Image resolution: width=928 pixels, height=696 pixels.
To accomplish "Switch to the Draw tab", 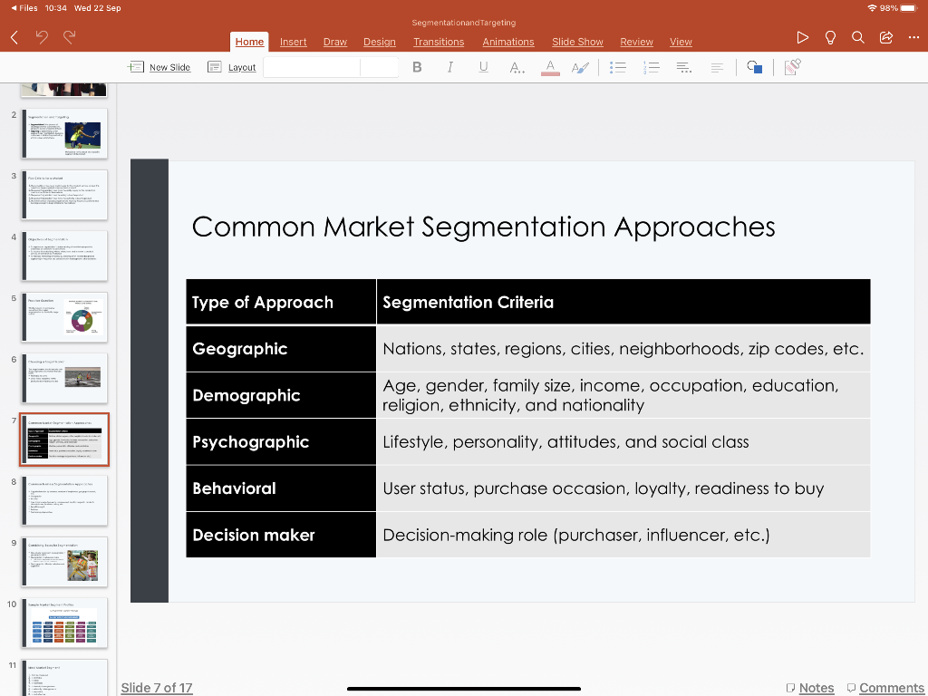I will (335, 42).
